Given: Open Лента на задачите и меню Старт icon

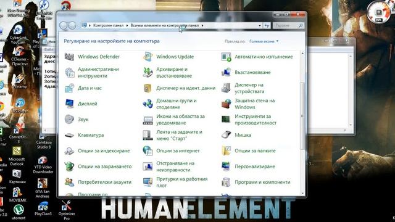Looking at the screenshot, I should (x=148, y=135).
